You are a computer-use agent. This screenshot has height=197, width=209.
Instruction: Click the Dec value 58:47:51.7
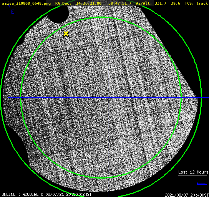[120, 3]
